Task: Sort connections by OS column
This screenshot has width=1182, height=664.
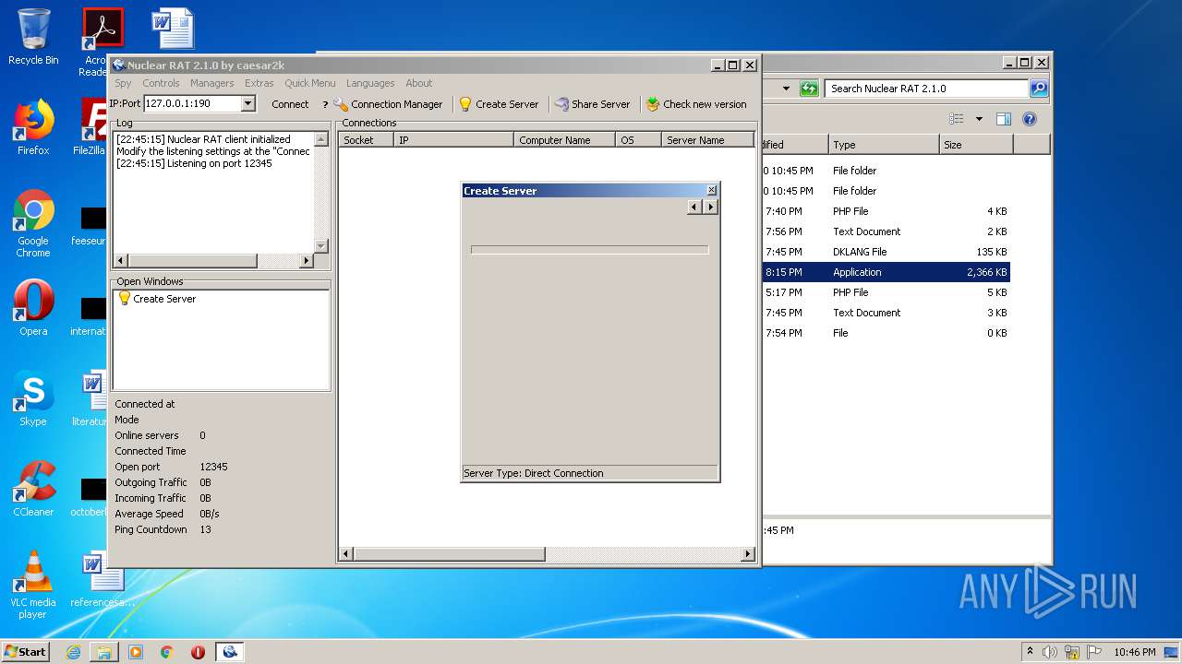Action: coord(638,140)
